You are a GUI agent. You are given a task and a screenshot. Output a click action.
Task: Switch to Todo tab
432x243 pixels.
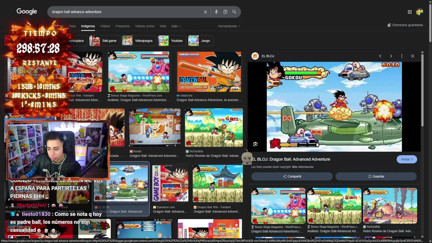(72, 26)
